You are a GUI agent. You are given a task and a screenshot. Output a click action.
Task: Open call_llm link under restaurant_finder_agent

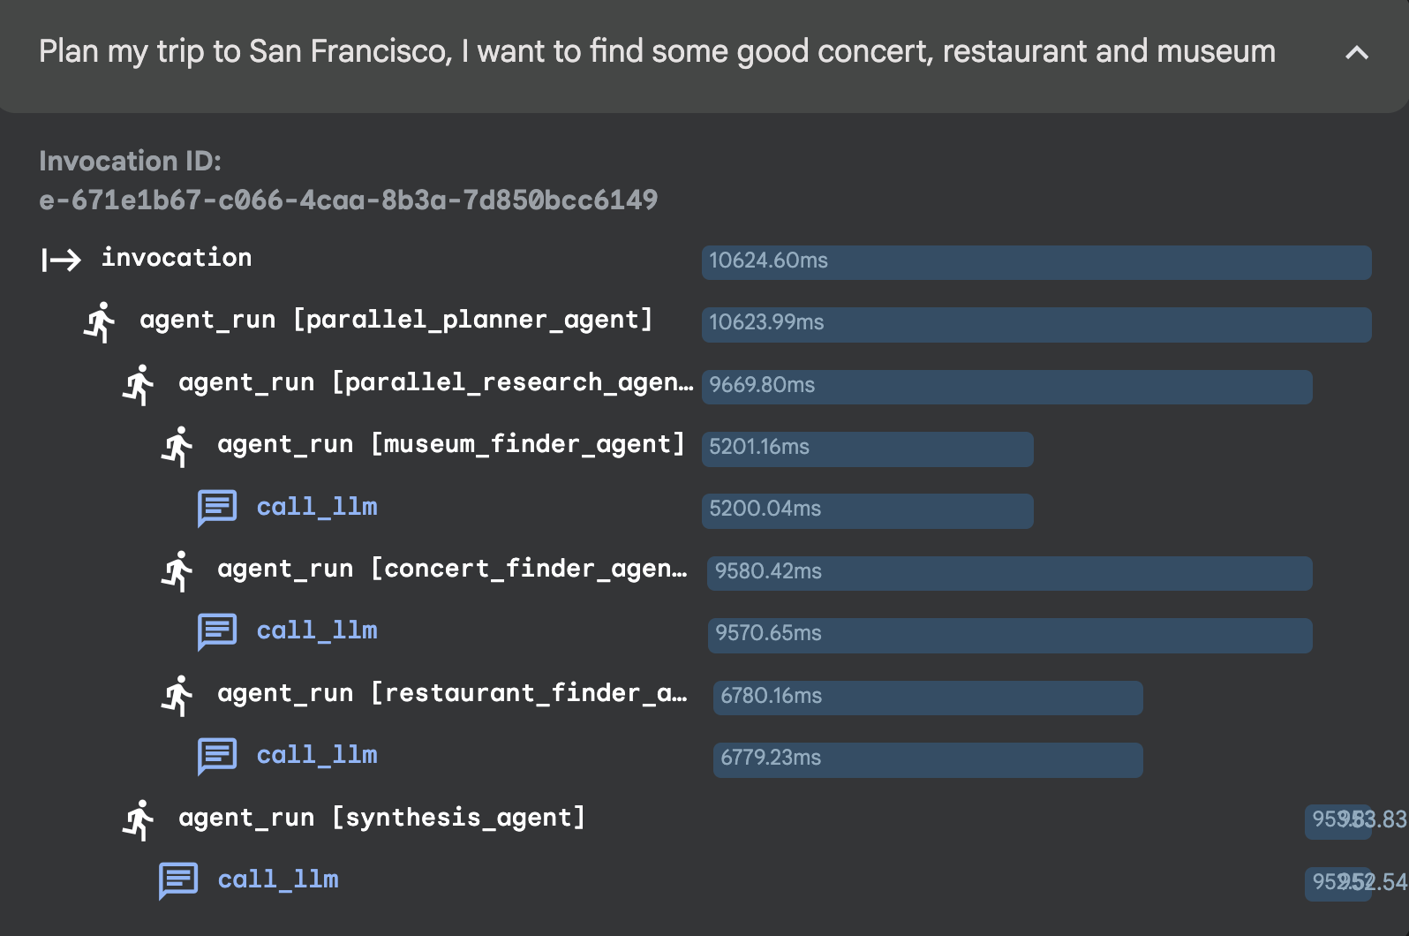point(317,755)
